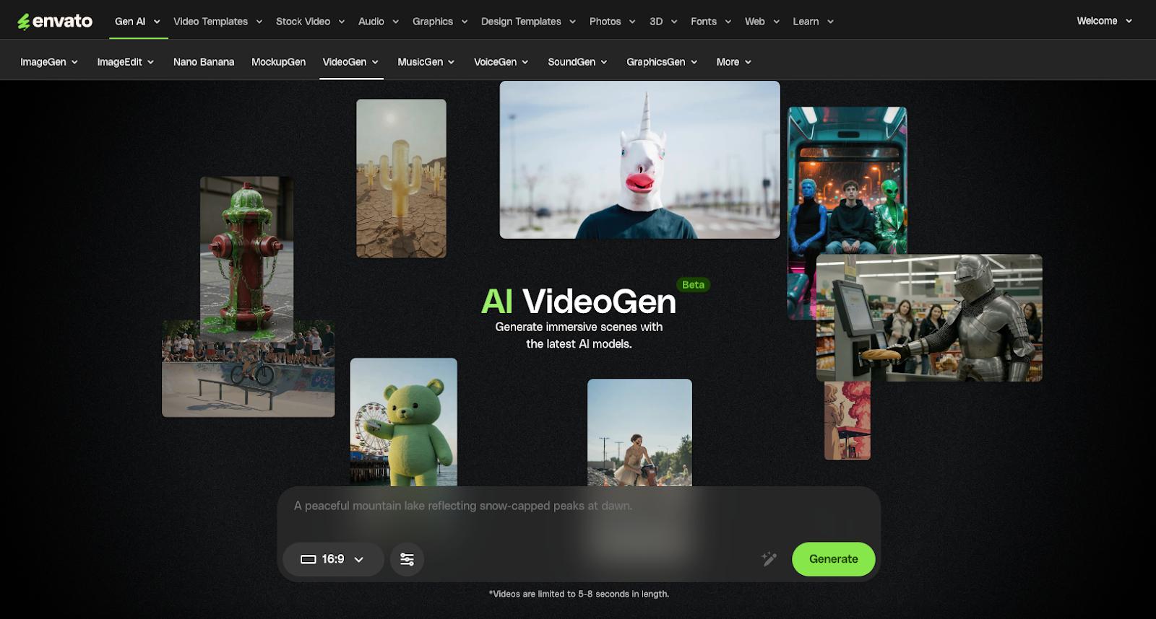Screen dimensions: 1156x619
Task: Click the woman on roadside thumbnail
Action: [639, 432]
